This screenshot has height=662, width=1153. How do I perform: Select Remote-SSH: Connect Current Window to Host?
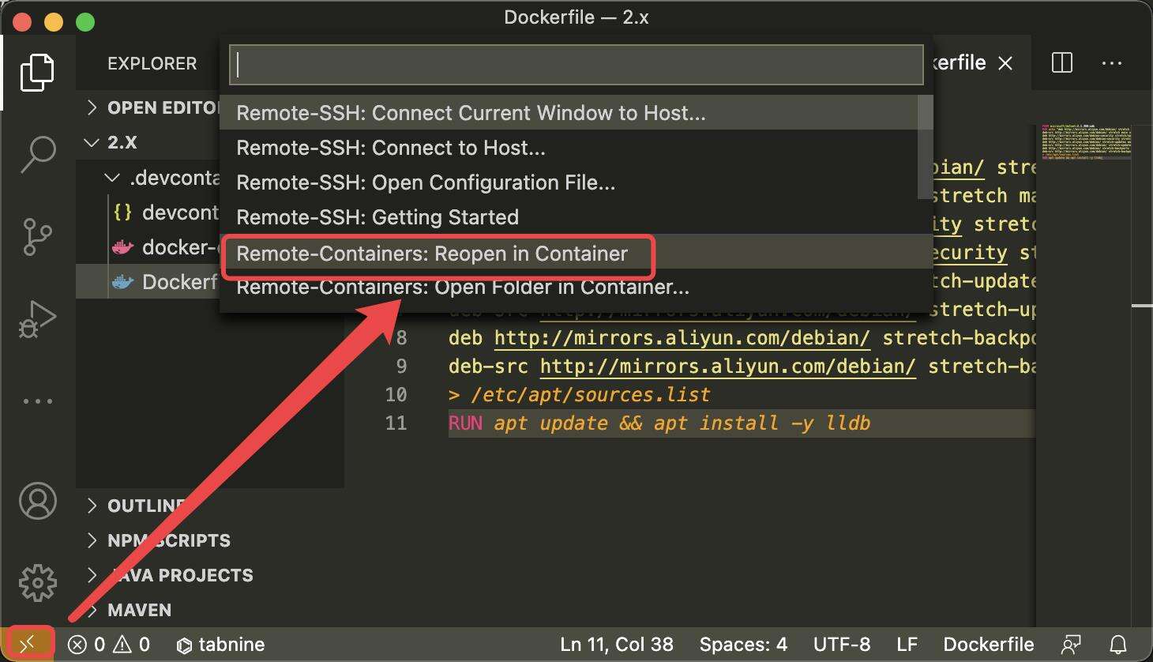point(569,113)
